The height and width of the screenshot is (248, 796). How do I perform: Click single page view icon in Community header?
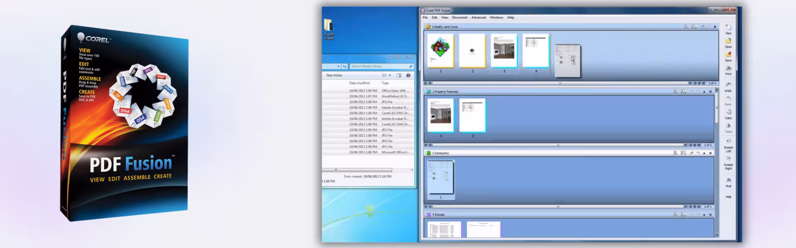point(675,153)
